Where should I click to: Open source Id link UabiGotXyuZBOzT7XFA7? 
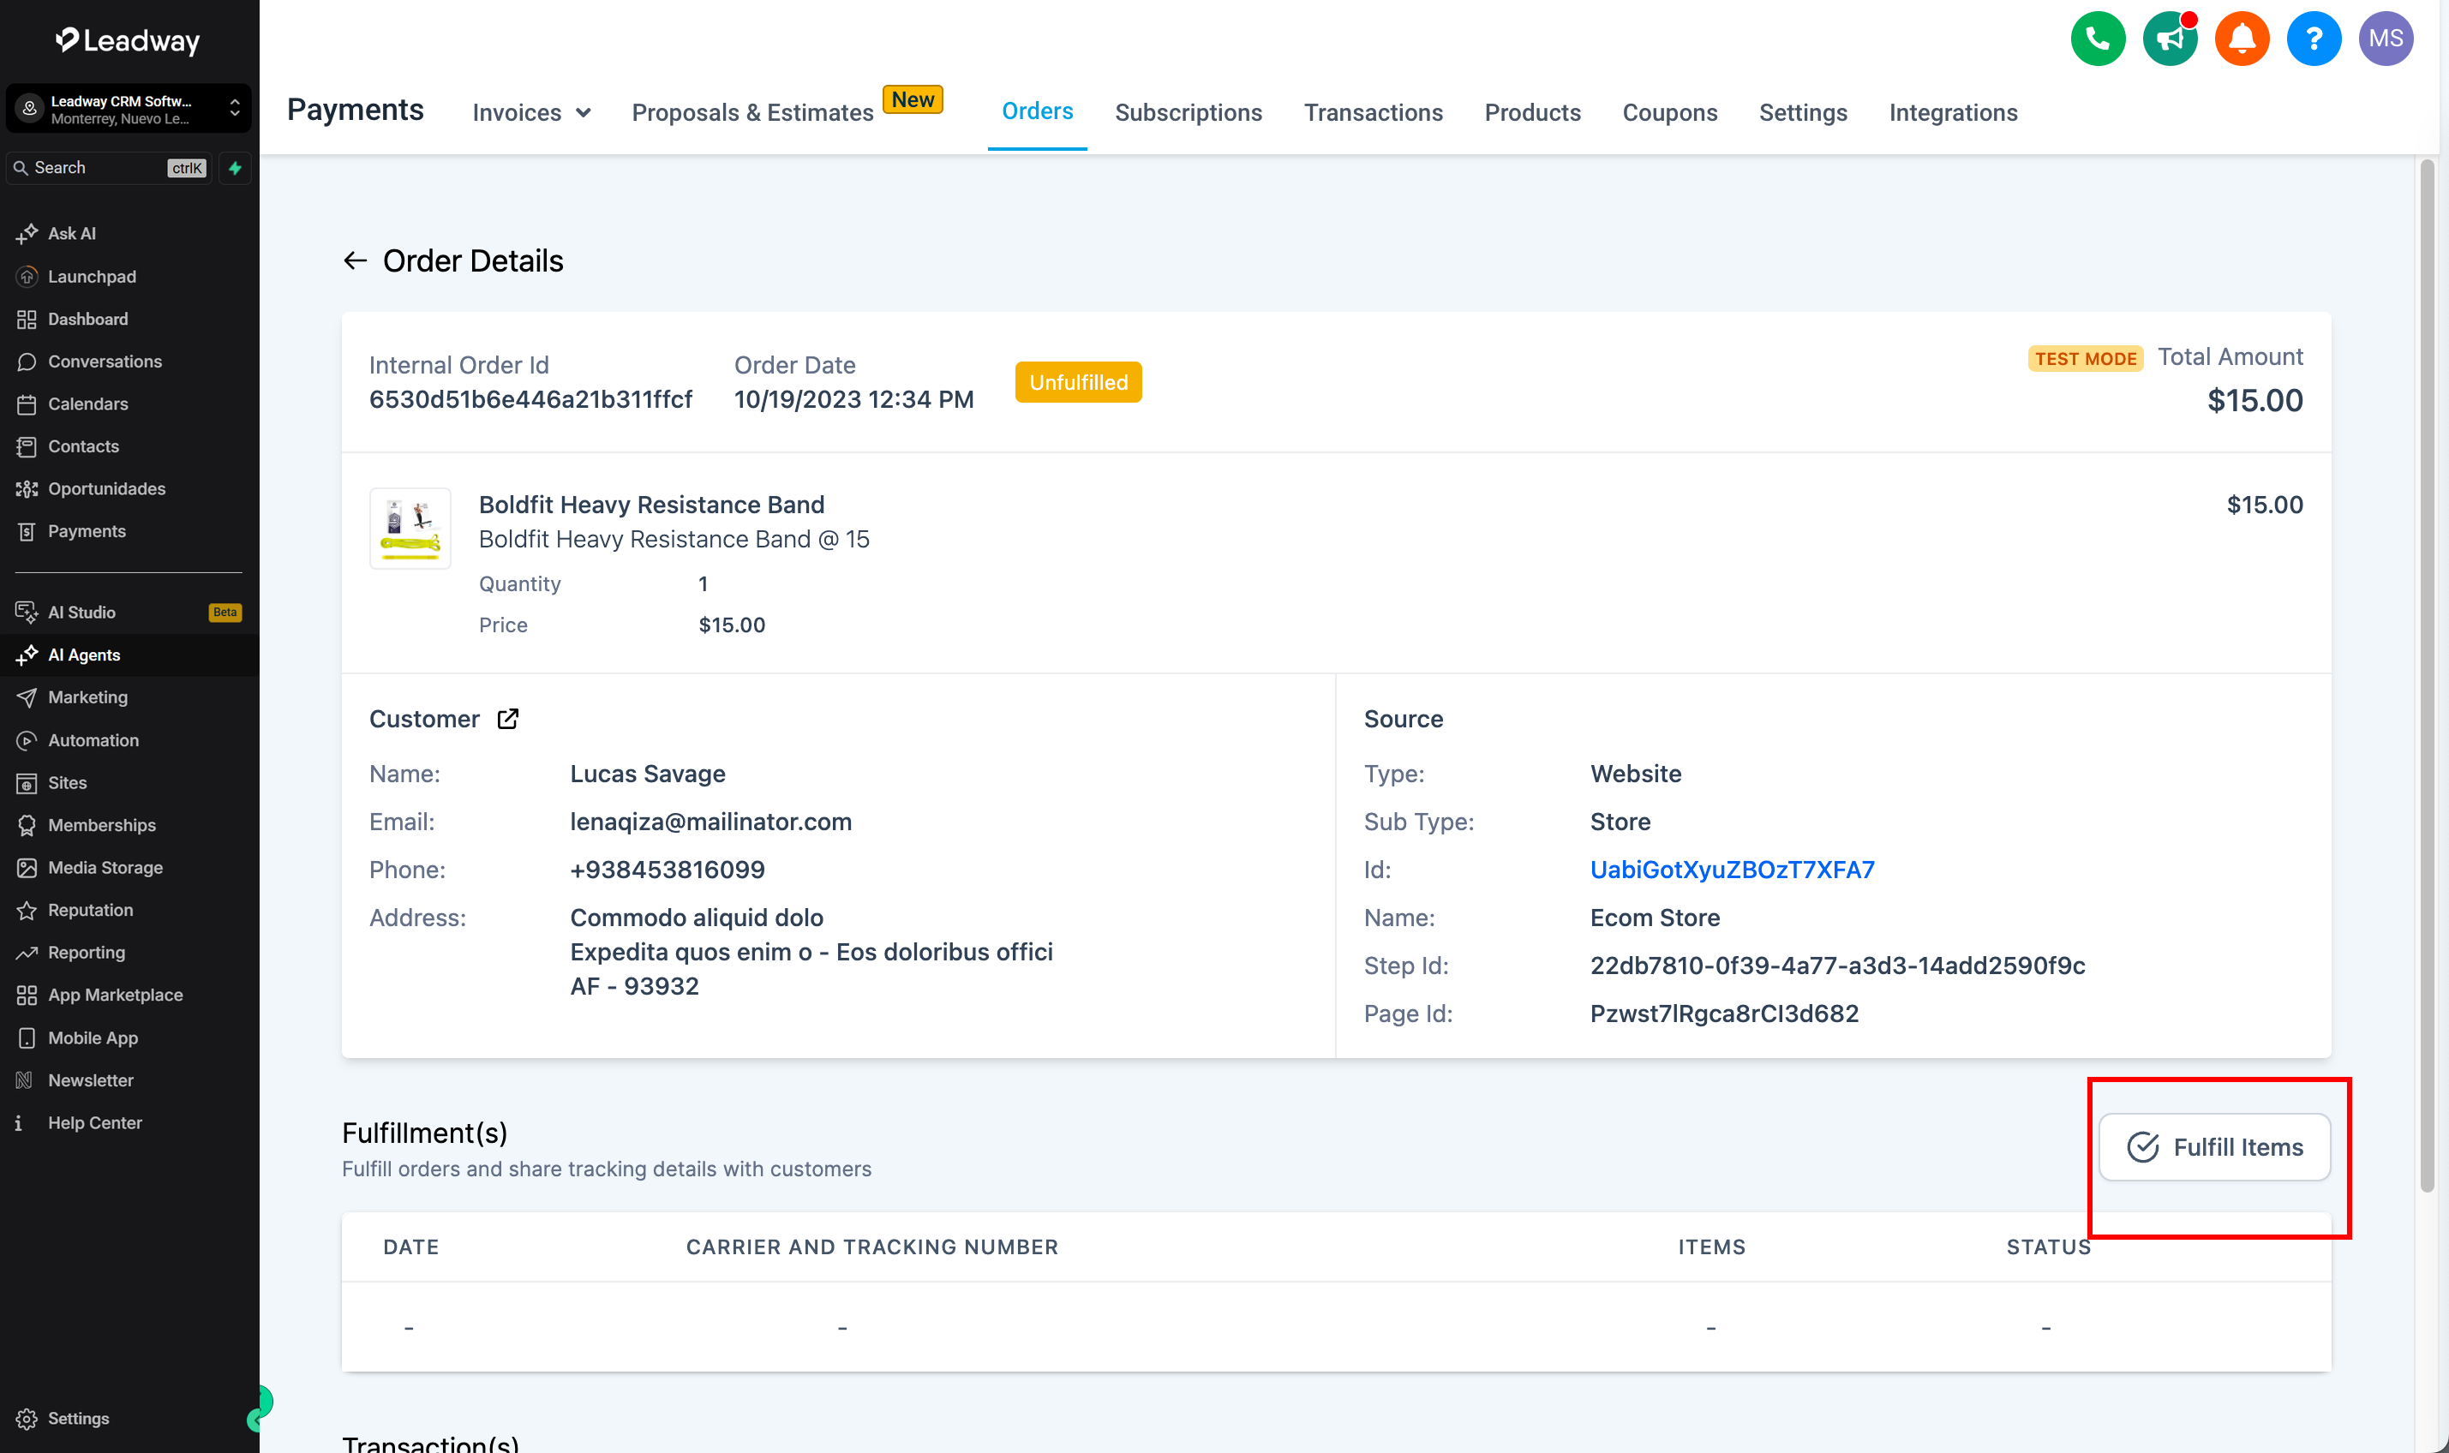[1731, 870]
